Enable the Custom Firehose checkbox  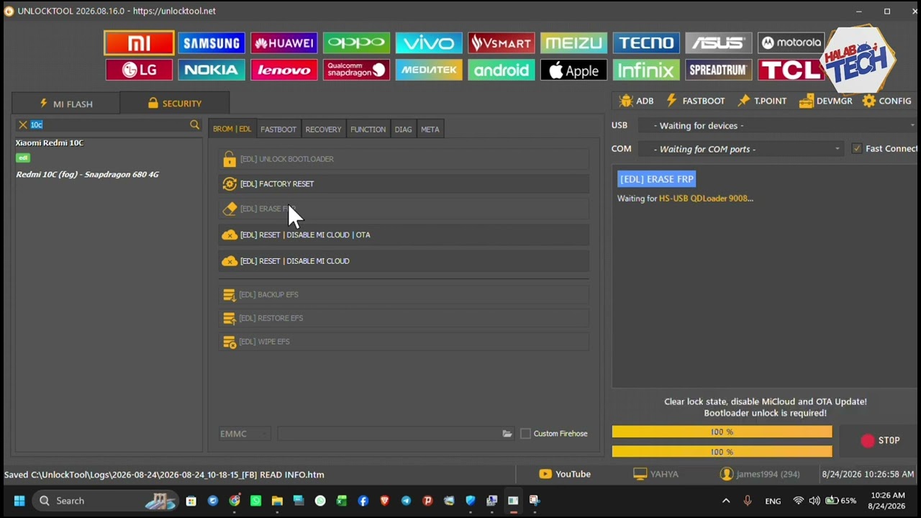pos(525,434)
